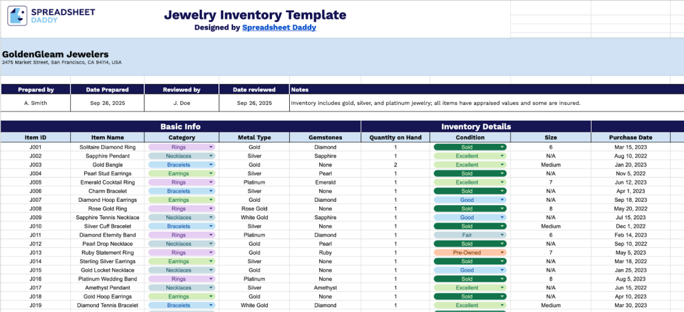
Task: Click the Metal Type column header
Action: tap(254, 138)
